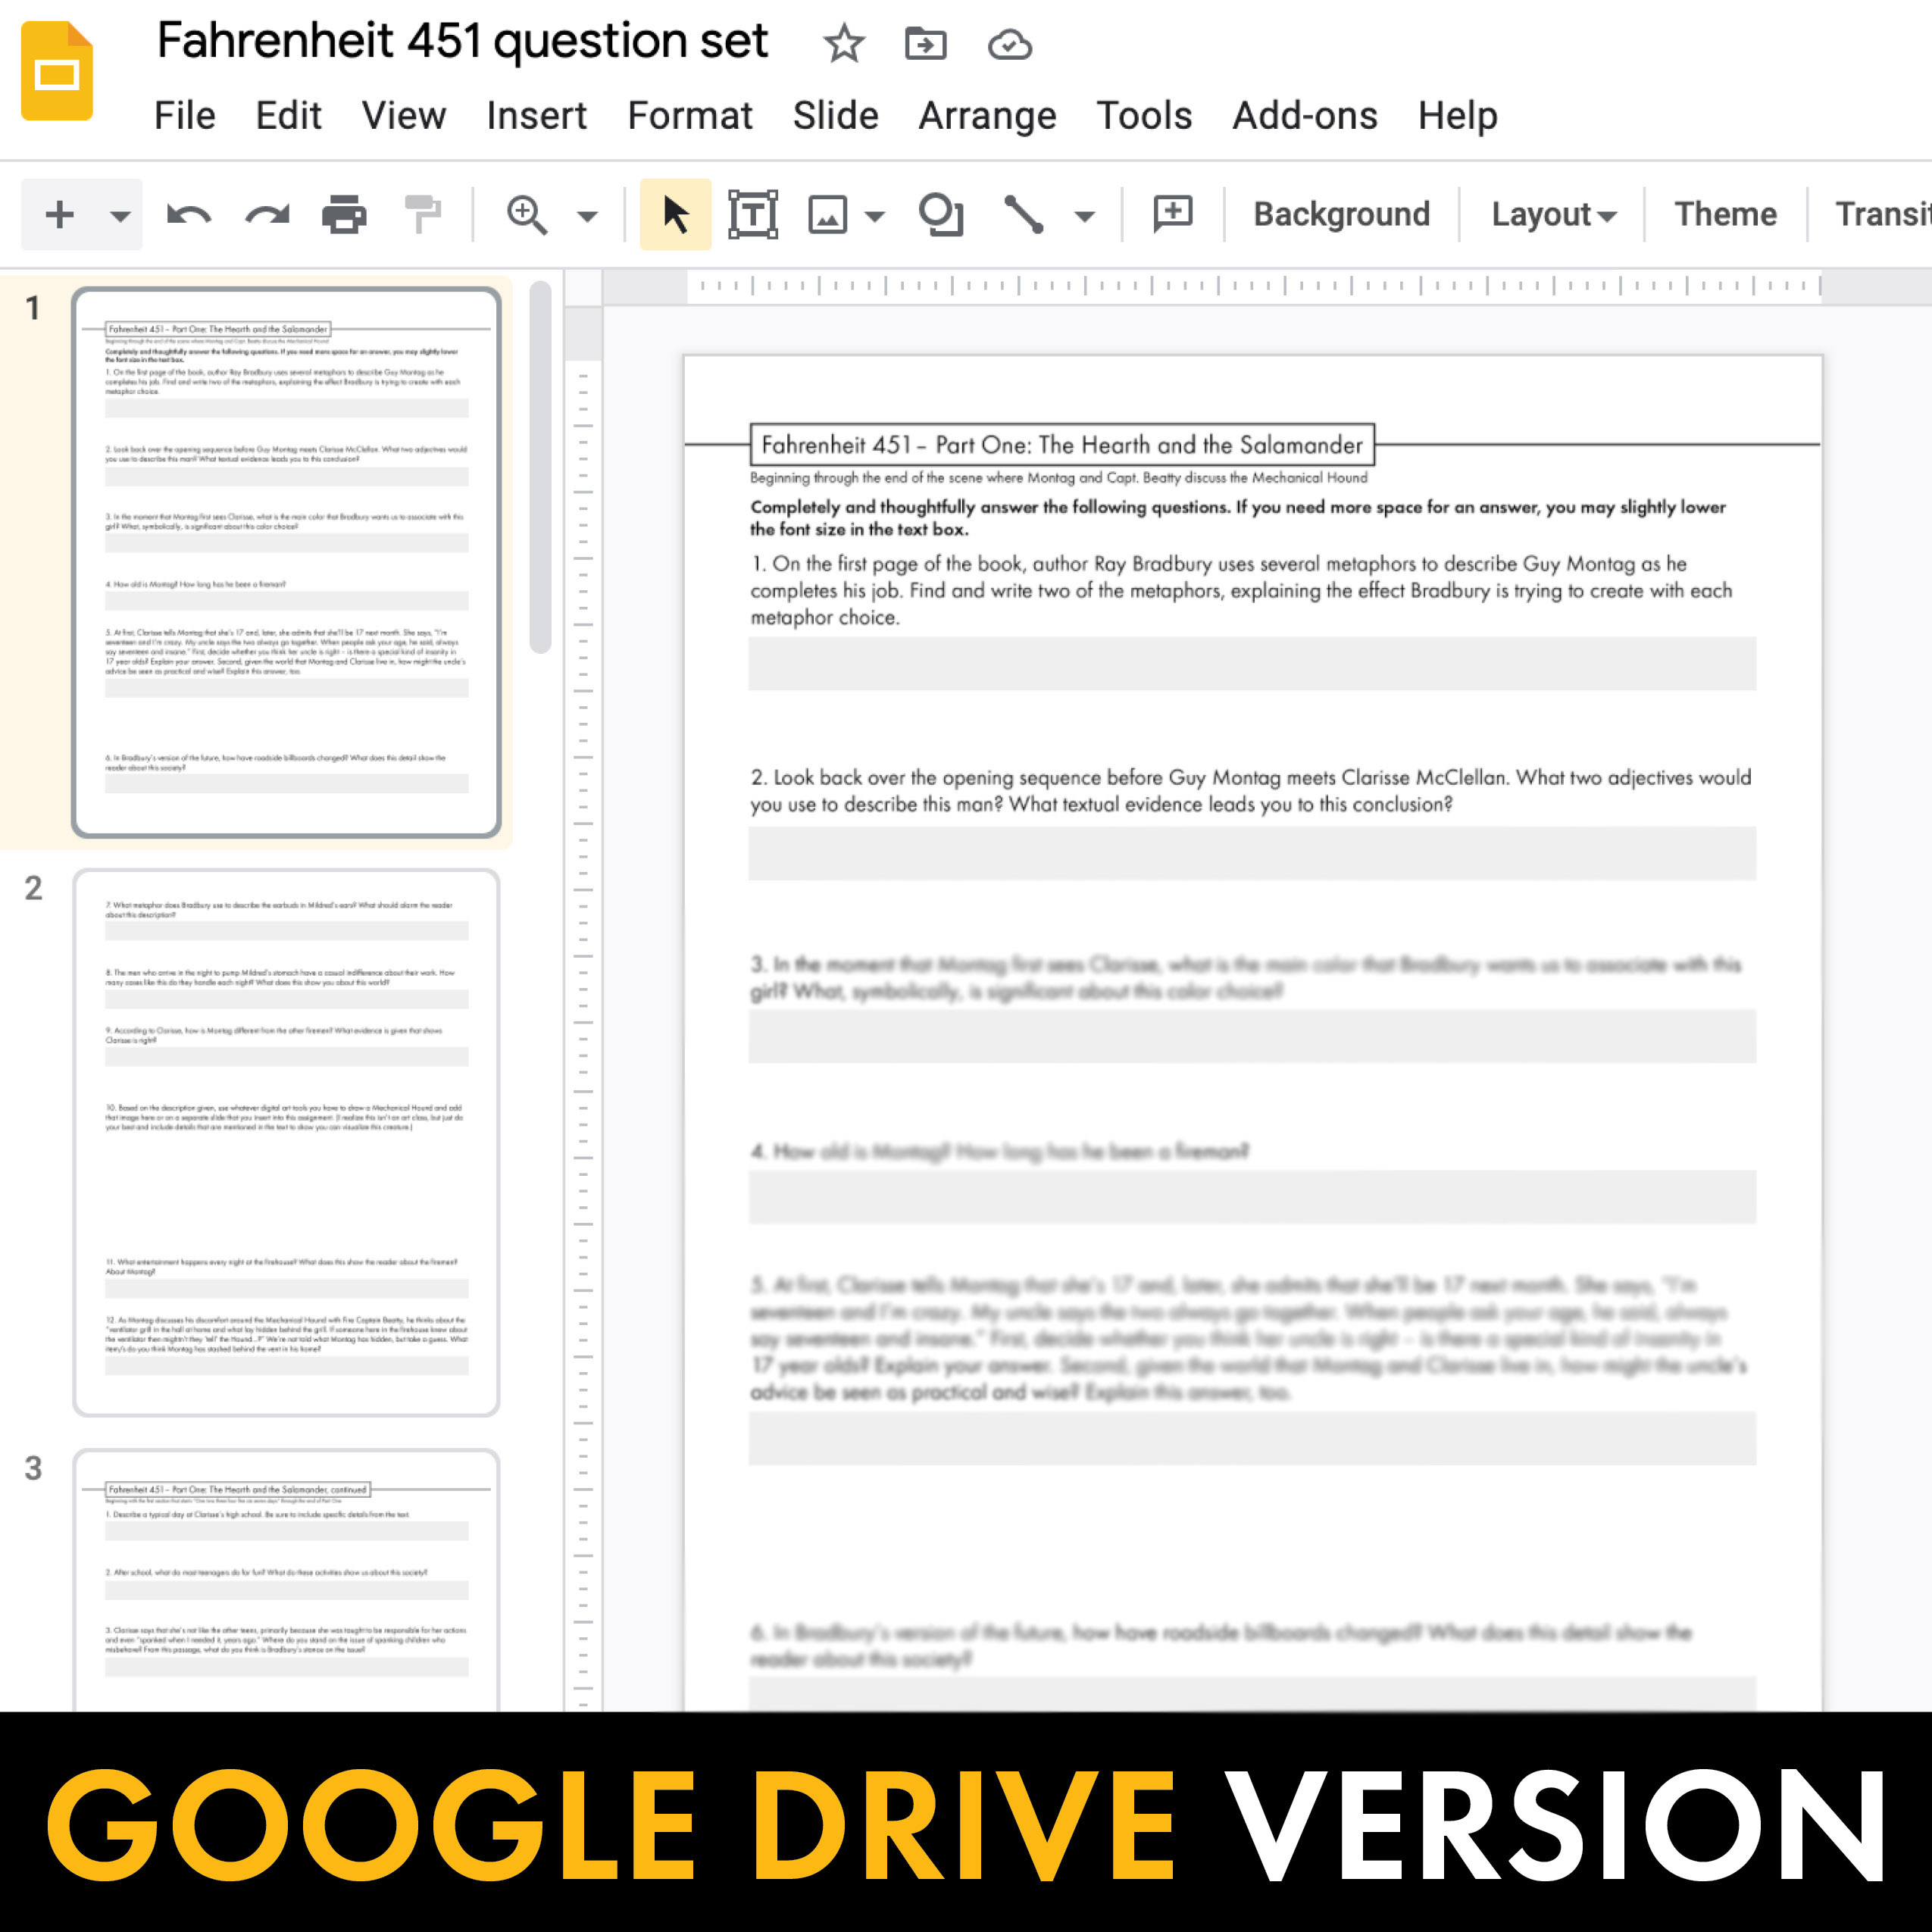Image resolution: width=1932 pixels, height=1932 pixels.
Task: Click the zoom magnifier tool
Action: 527,215
